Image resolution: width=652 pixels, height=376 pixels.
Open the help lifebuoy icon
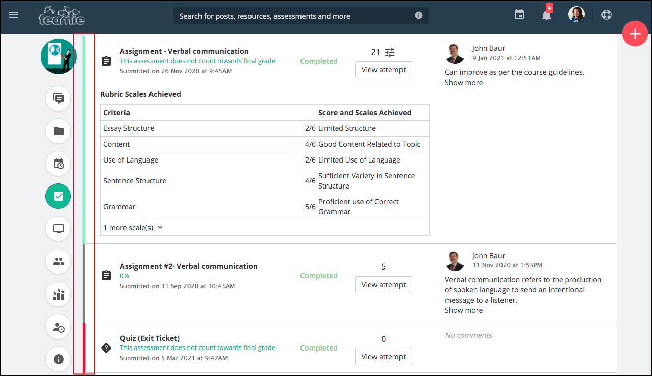click(606, 15)
